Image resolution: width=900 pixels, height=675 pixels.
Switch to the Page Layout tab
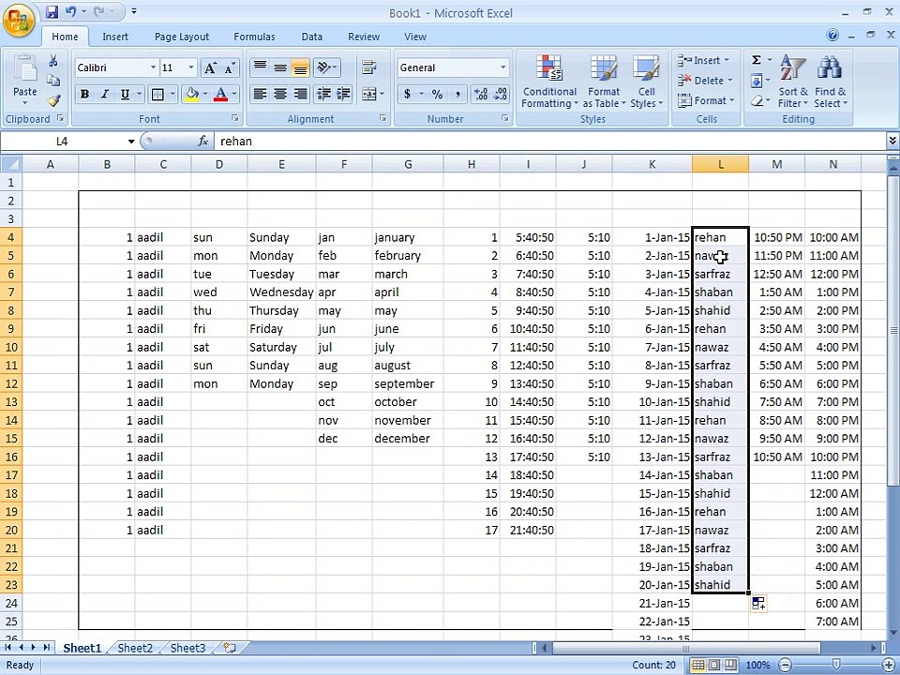(x=181, y=37)
